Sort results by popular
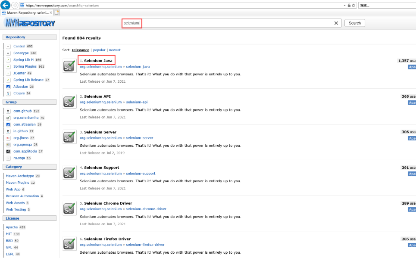416x258 pixels. [99, 50]
